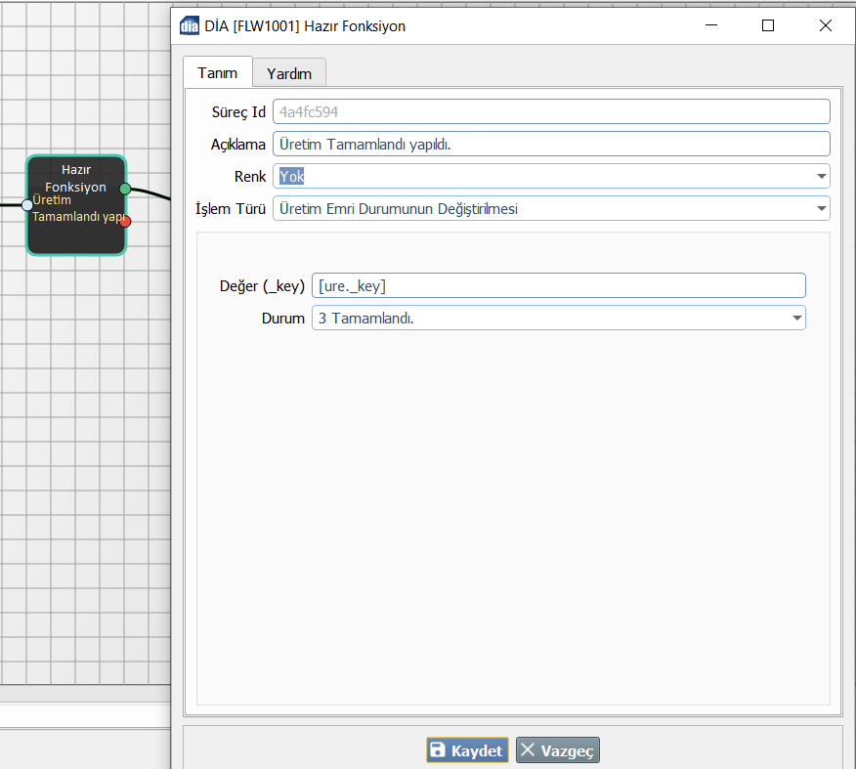Select the Hazır Fonksiyon node on canvas
Image resolution: width=856 pixels, height=769 pixels.
76,235
